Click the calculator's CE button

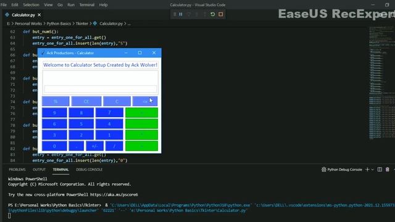pos(86,101)
